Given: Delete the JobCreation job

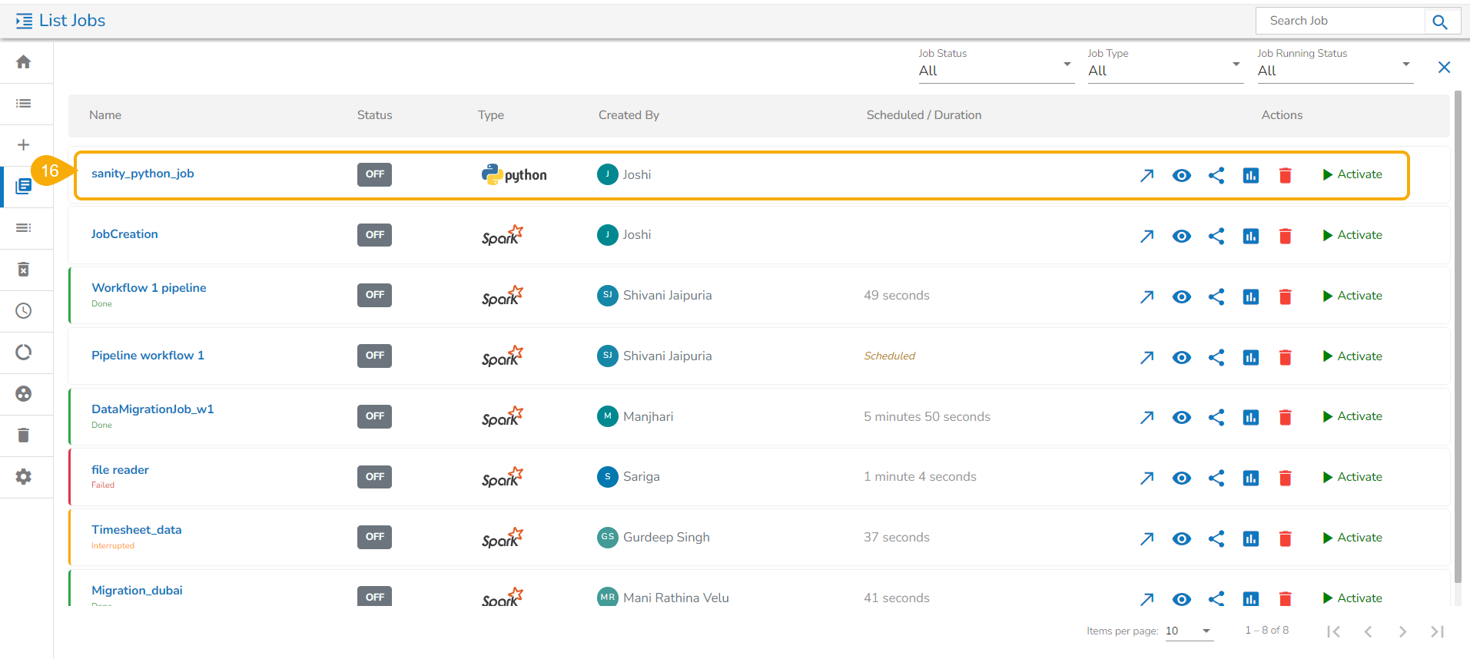Looking at the screenshot, I should (1285, 236).
